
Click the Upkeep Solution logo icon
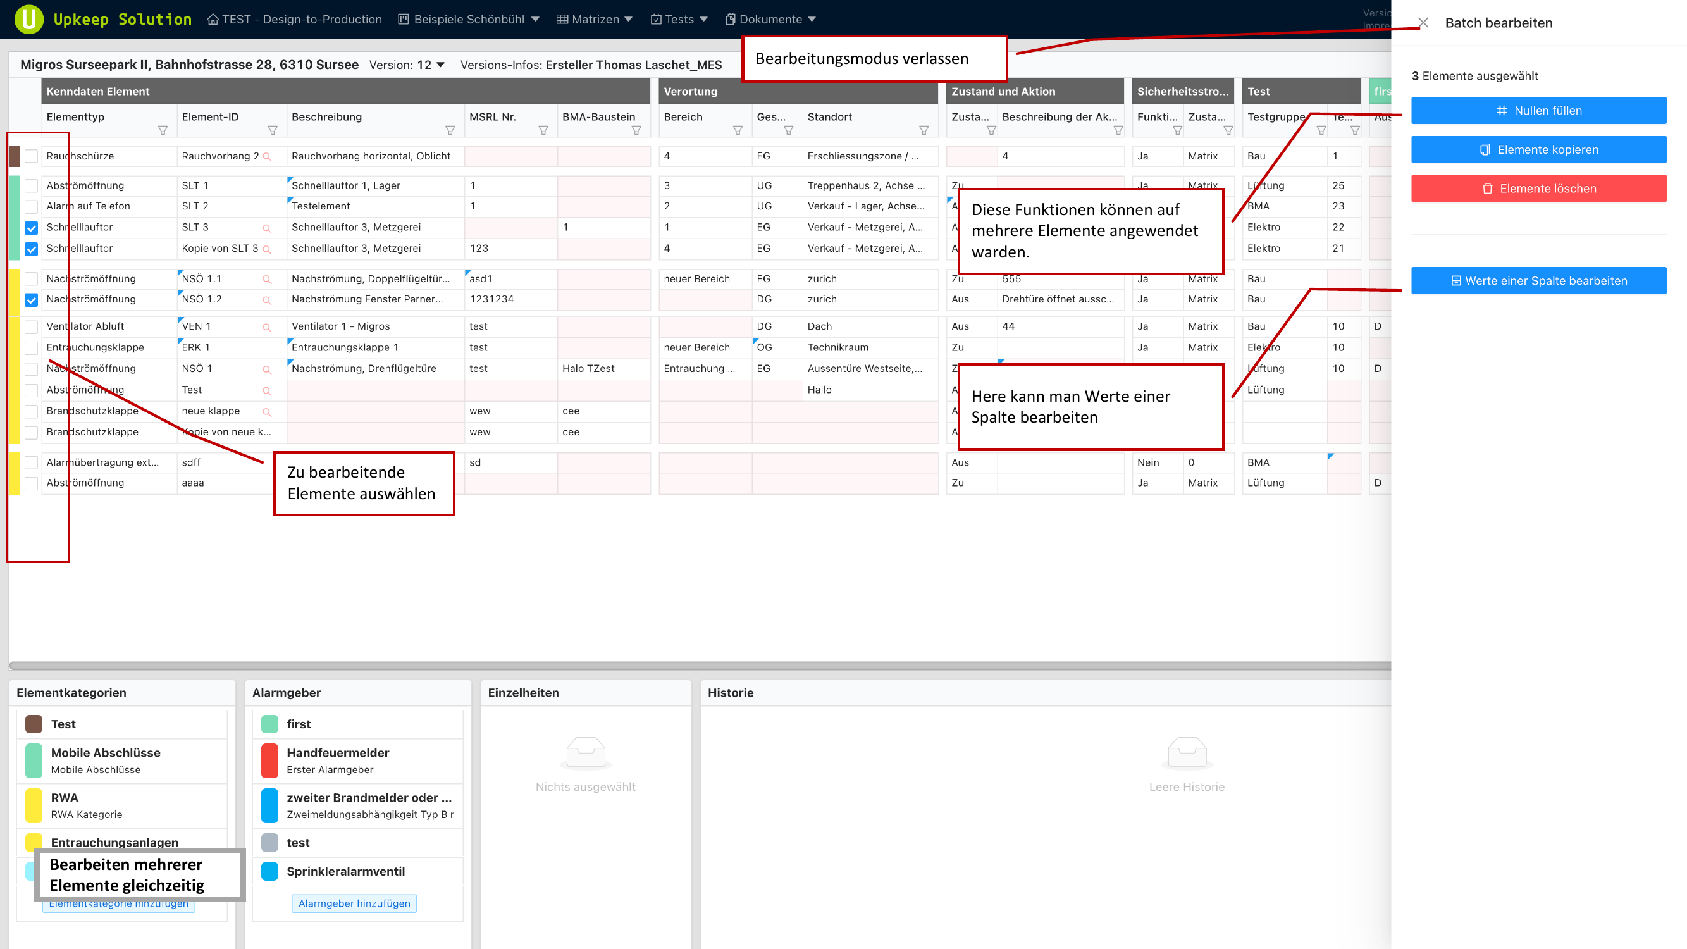pos(29,19)
